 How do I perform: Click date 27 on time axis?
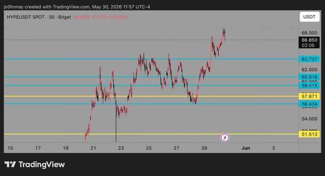[176, 148]
